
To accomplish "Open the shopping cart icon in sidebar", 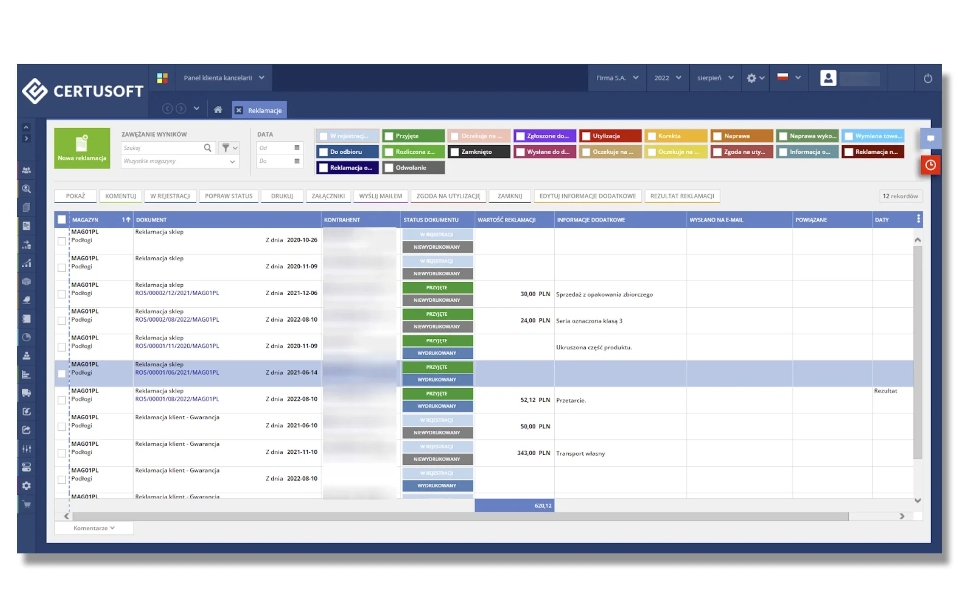I will pos(26,505).
